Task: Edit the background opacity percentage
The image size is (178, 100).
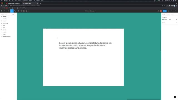Action: pyautogui.click(x=170, y=19)
